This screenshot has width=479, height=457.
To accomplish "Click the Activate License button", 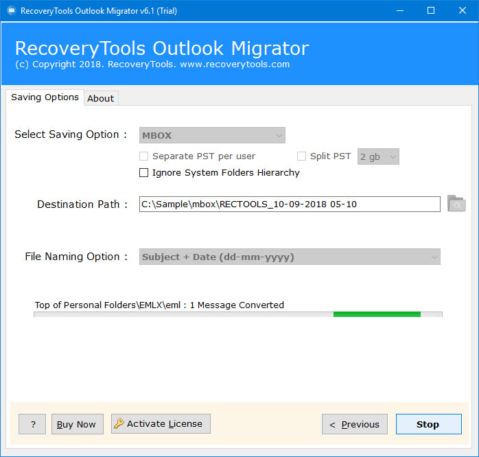I will (161, 423).
